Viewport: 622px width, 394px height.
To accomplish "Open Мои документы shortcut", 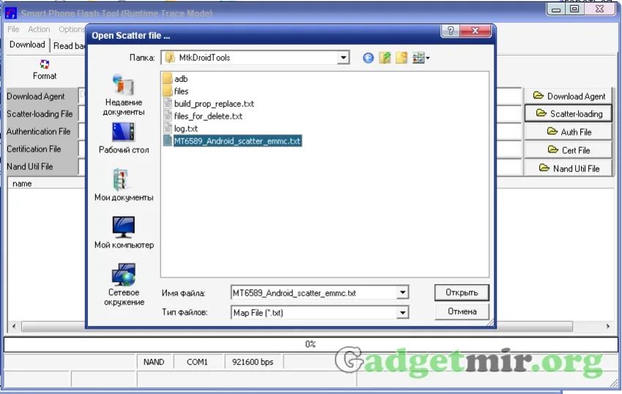I will (x=124, y=185).
